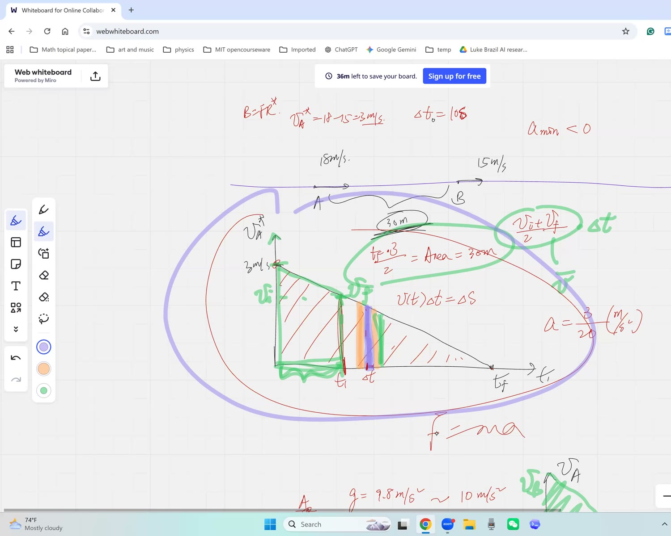Open Chrome from taskbar
The height and width of the screenshot is (536, 671).
(x=425, y=524)
